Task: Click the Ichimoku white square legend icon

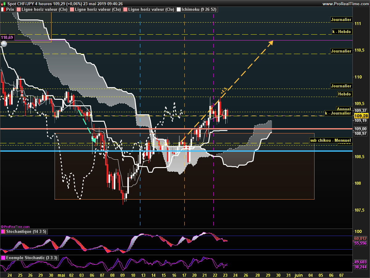Action: [x=179, y=10]
